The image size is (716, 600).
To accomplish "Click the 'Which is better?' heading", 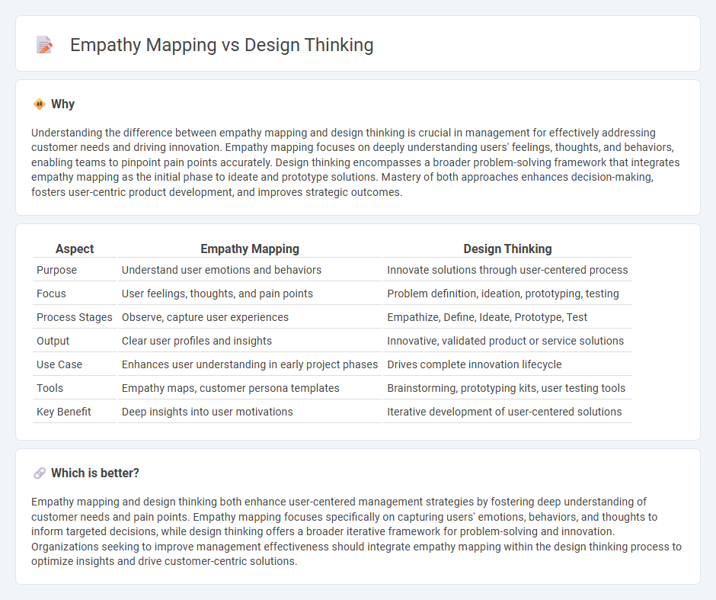I will pyautogui.click(x=95, y=473).
